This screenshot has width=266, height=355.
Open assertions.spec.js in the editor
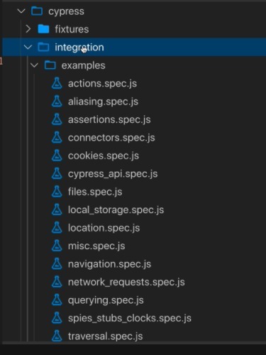pyautogui.click(x=109, y=120)
